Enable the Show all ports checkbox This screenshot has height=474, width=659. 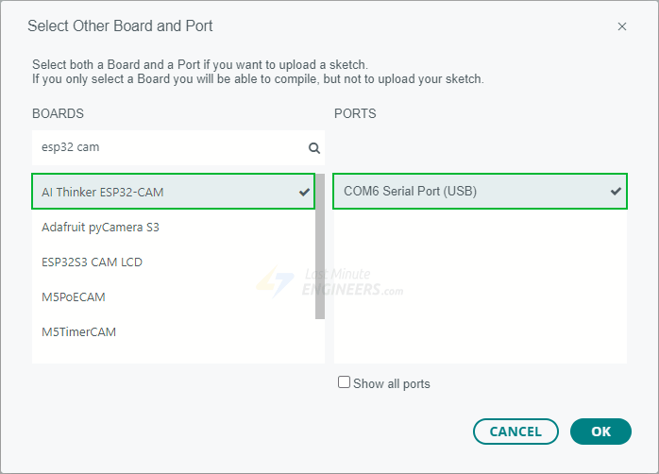click(x=345, y=382)
